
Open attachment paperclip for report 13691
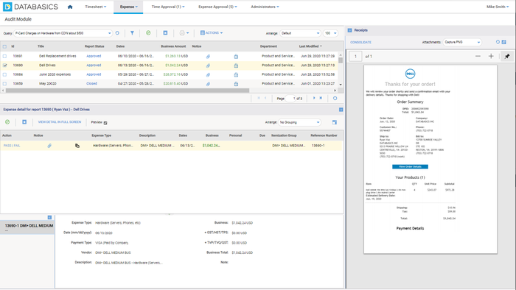(x=208, y=57)
